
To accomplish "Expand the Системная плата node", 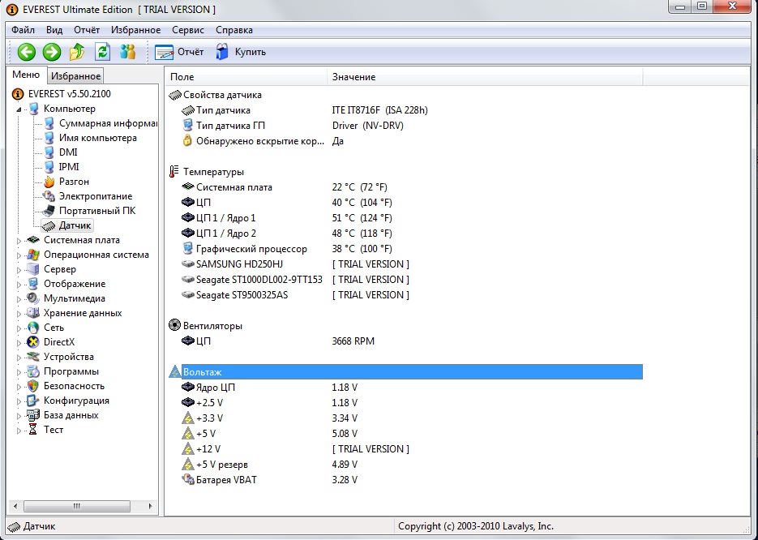I will [x=19, y=241].
